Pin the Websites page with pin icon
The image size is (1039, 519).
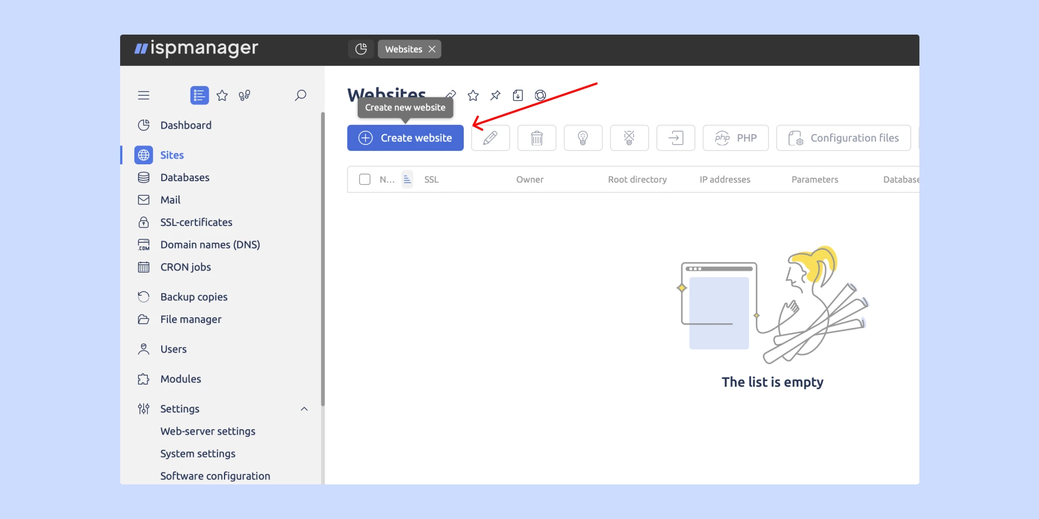(x=495, y=96)
